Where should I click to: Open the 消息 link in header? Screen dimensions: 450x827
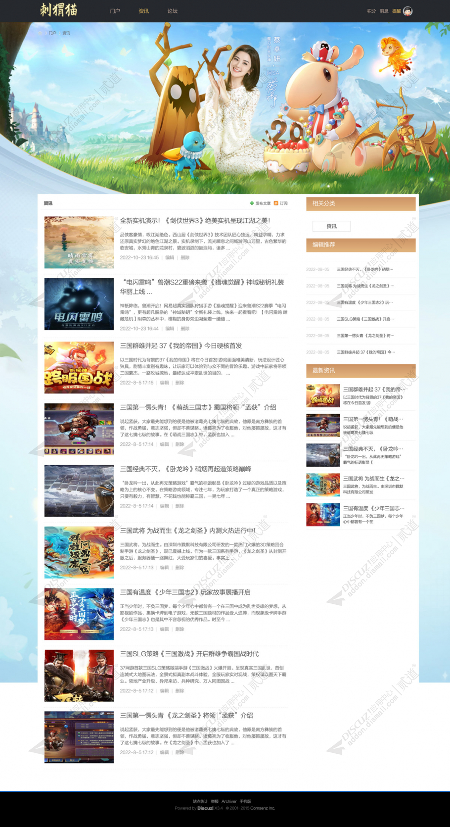pyautogui.click(x=384, y=11)
